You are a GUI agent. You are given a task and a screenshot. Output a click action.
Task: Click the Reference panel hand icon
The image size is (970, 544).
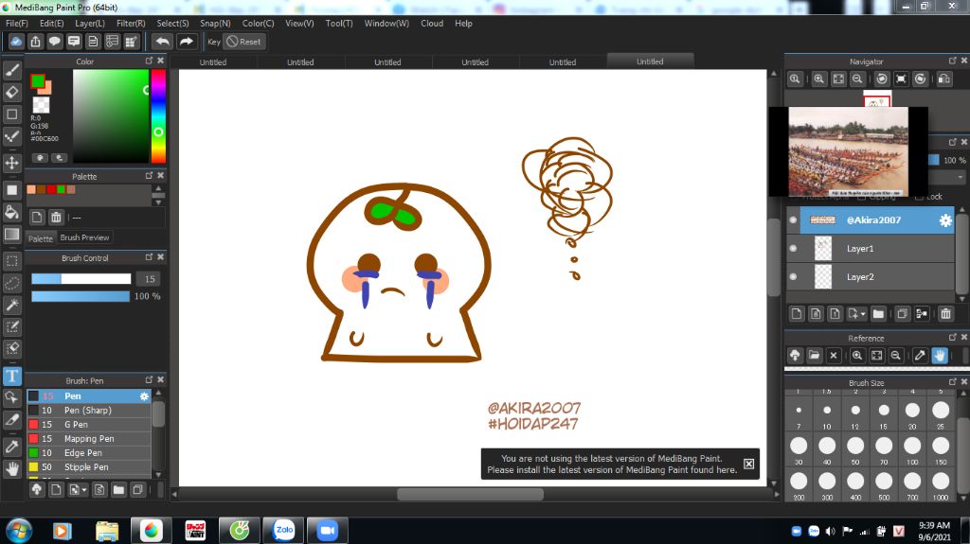(x=940, y=356)
